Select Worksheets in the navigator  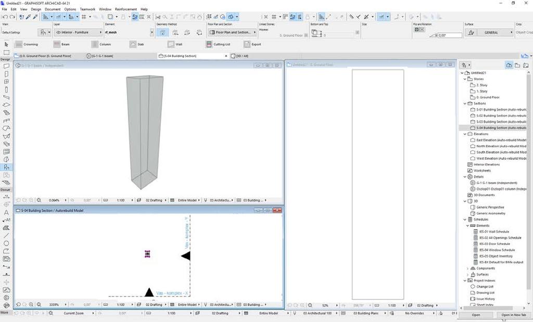[481, 171]
